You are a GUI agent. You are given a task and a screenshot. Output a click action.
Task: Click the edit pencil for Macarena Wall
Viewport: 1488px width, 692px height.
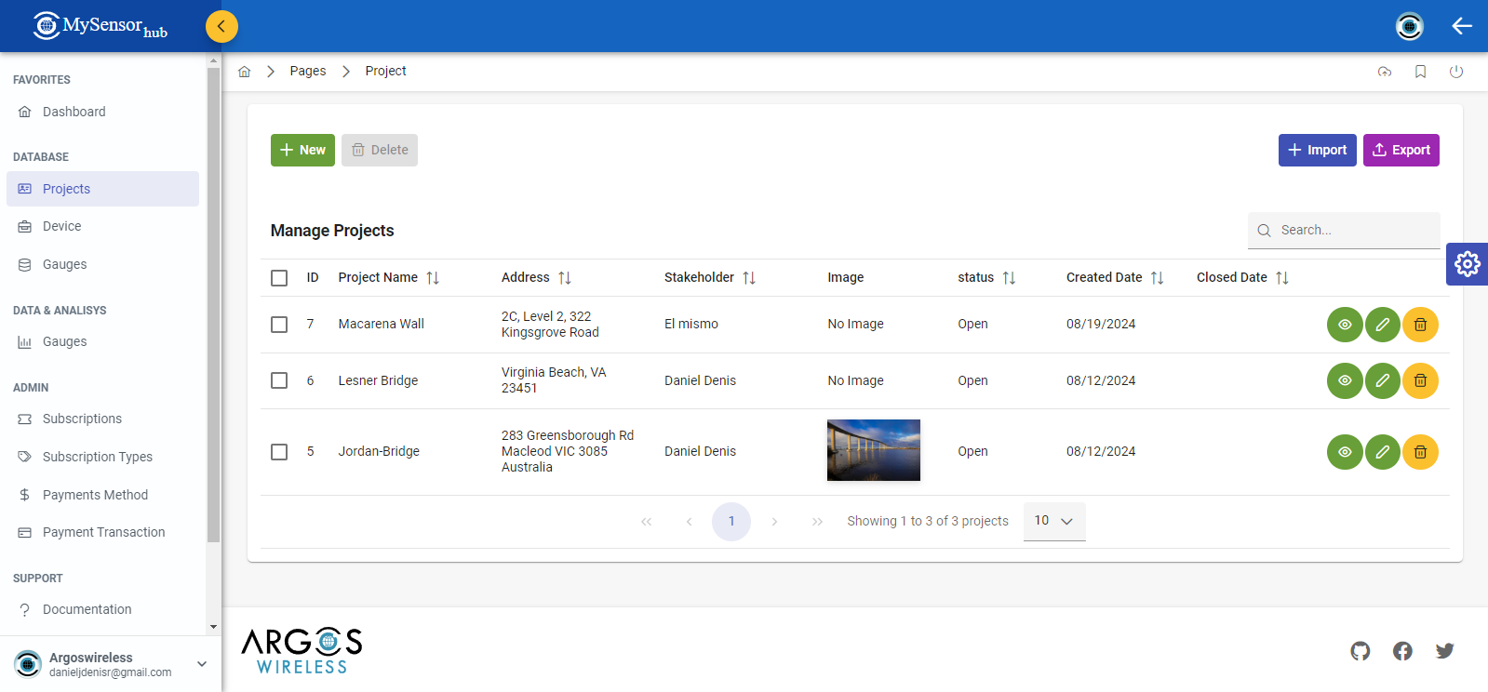point(1382,325)
